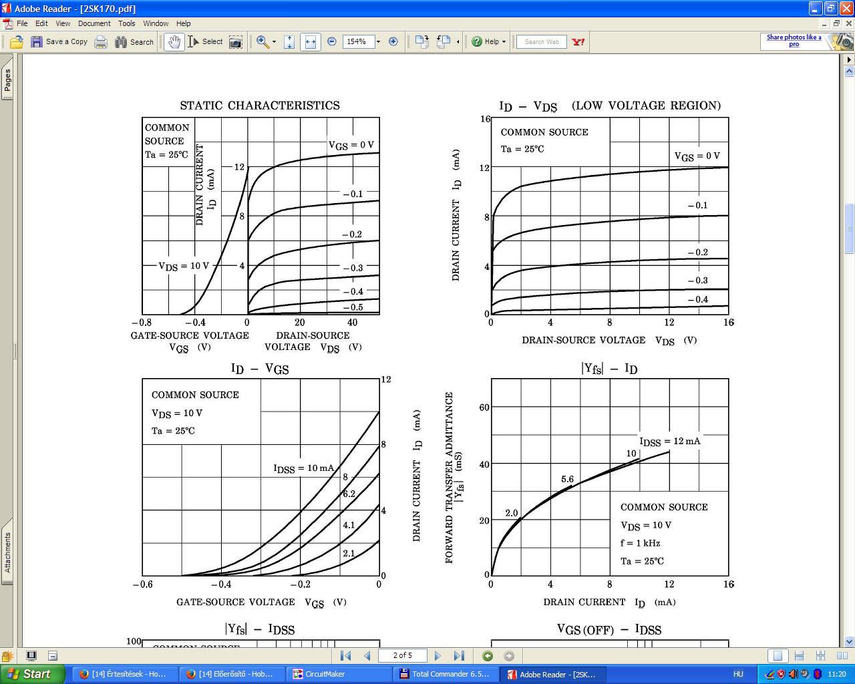The height and width of the screenshot is (684, 855).
Task: Switch to Facing pages layout
Action: [842, 656]
